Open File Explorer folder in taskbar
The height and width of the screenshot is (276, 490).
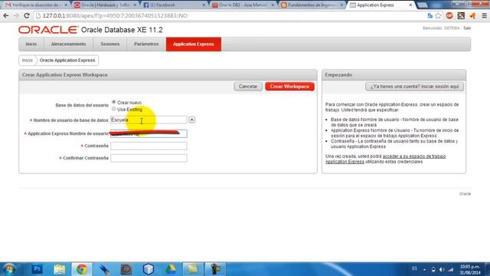click(x=60, y=269)
